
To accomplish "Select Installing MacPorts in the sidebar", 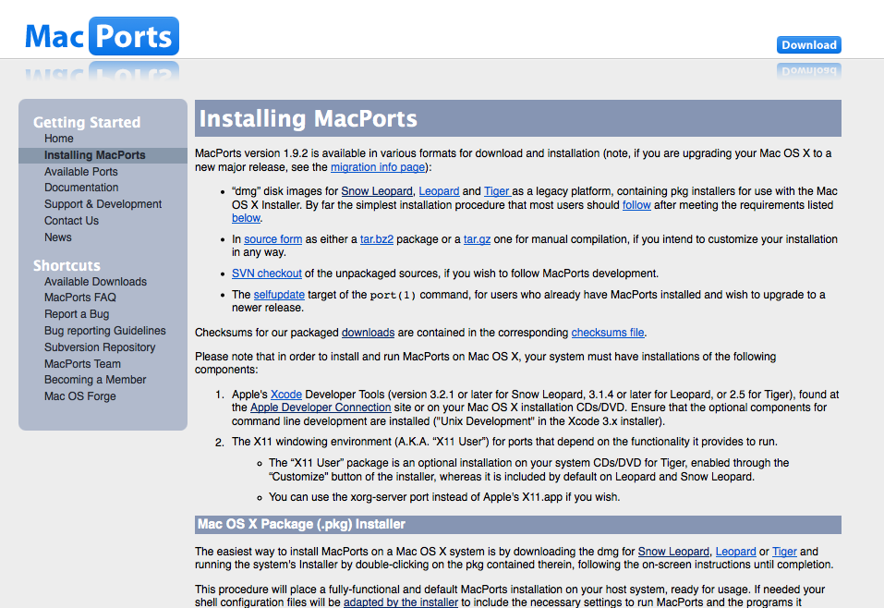I will 95,155.
